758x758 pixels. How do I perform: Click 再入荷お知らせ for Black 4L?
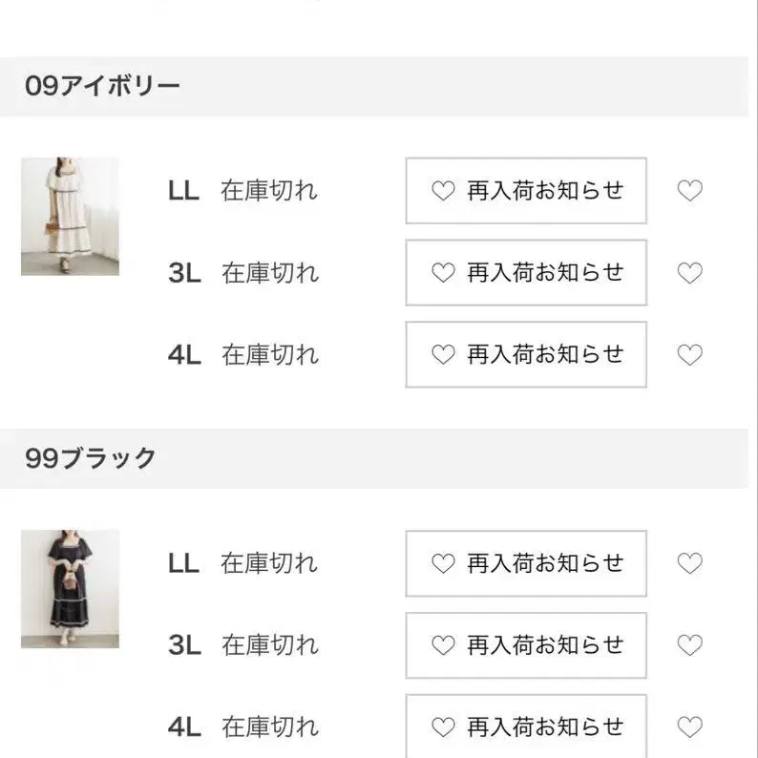526,726
